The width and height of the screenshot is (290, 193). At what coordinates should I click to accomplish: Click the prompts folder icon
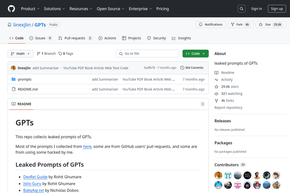[14, 79]
